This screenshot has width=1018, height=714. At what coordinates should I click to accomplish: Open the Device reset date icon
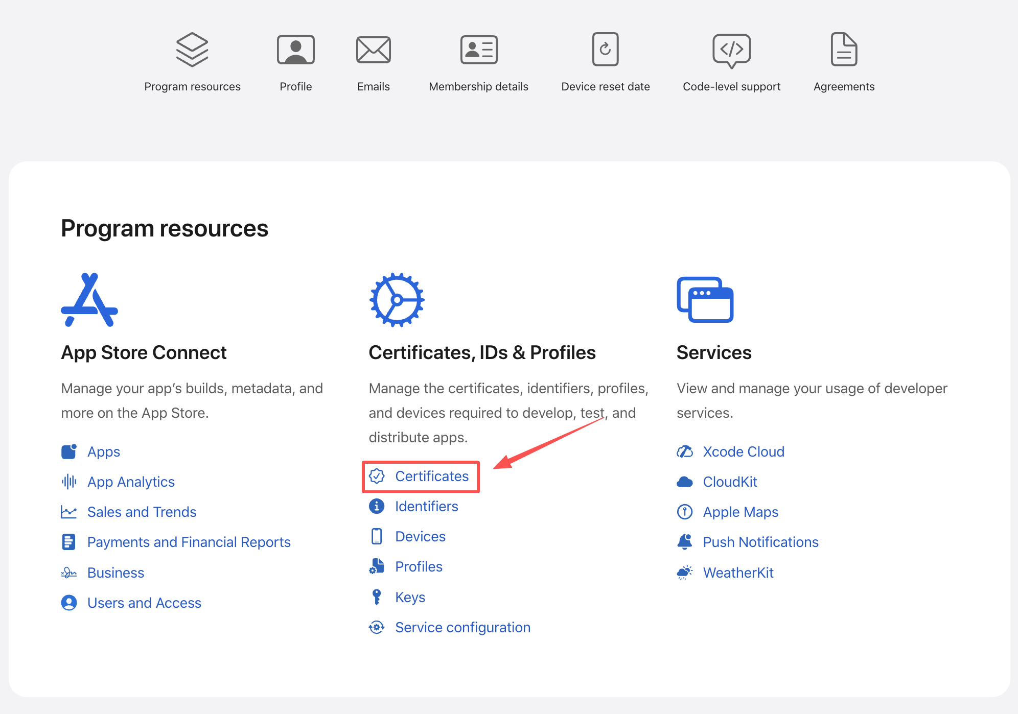[x=605, y=49]
